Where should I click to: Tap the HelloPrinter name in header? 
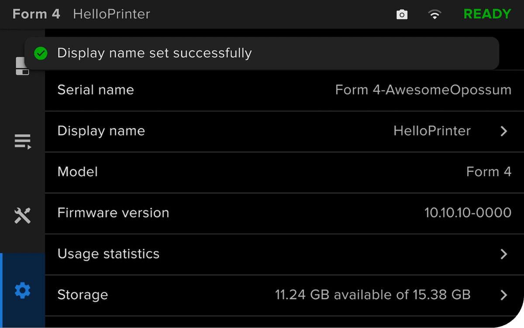(x=111, y=14)
